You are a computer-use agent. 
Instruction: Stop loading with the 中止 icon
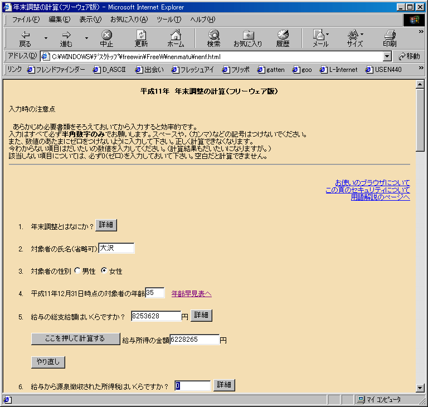tap(106, 35)
